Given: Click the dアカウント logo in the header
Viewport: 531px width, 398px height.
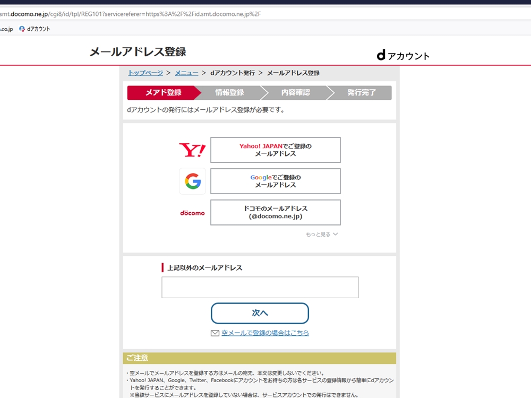Looking at the screenshot, I should (403, 55).
